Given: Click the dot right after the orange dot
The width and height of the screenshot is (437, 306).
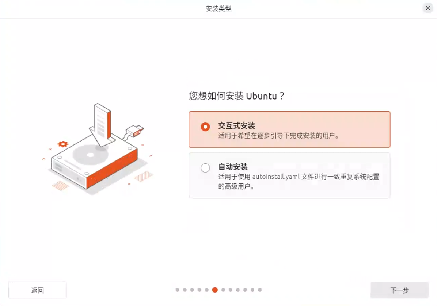Looking at the screenshot, I should (x=223, y=290).
